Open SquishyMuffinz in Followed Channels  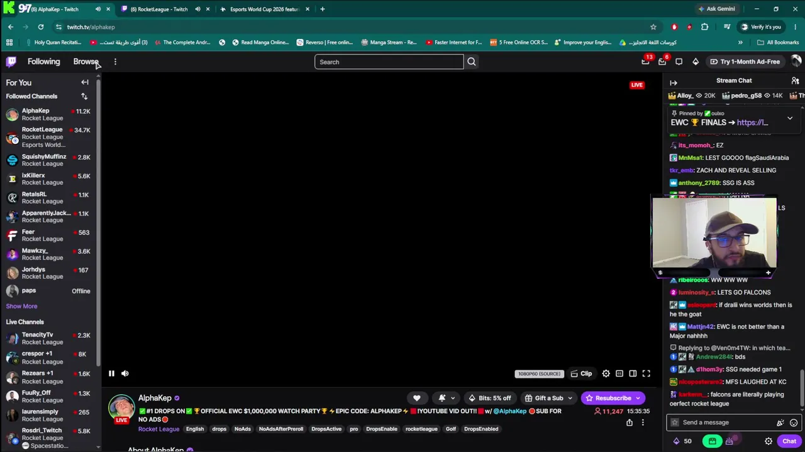[x=50, y=160]
